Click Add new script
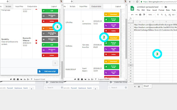 (48, 71)
